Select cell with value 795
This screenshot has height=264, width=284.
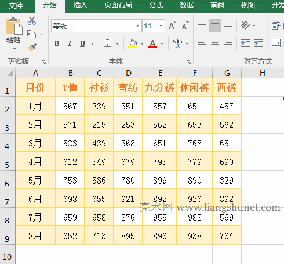click(160, 162)
